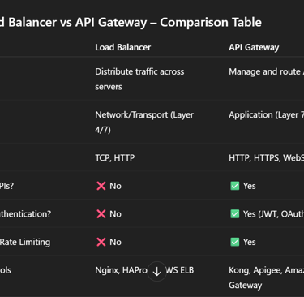Image resolution: width=304 pixels, height=297 pixels.
Task: Select the API Gateway column header
Action: tap(254, 47)
